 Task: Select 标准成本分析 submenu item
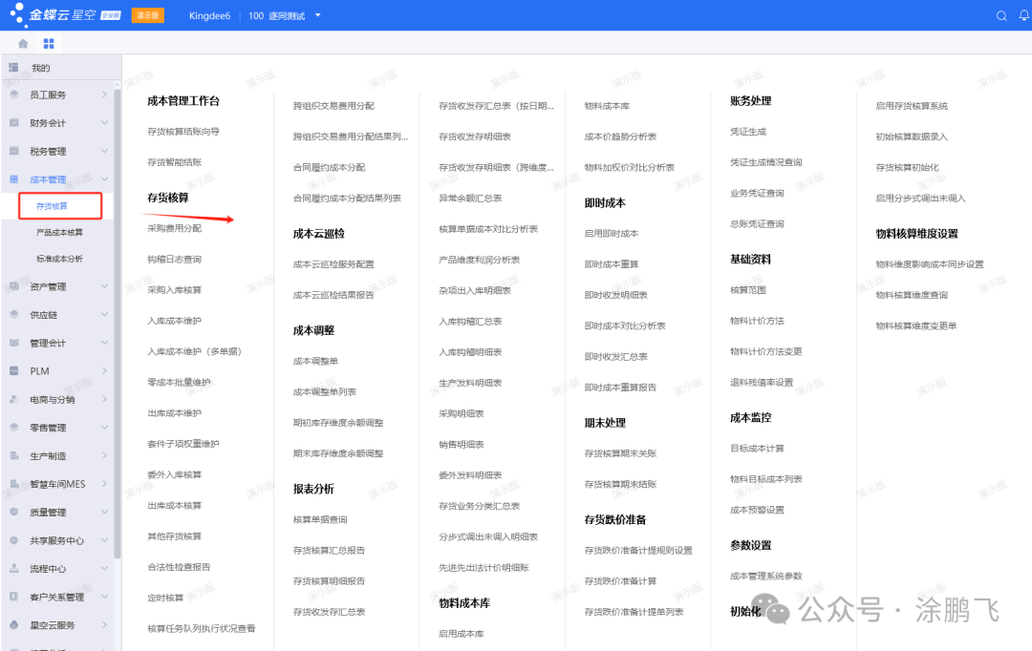(x=59, y=259)
